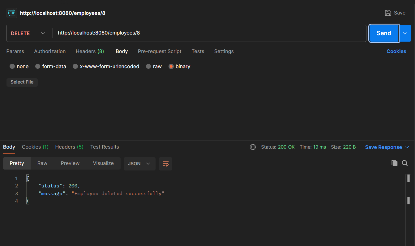Copy response body with the copy icon
415x246 pixels.
[x=394, y=163]
